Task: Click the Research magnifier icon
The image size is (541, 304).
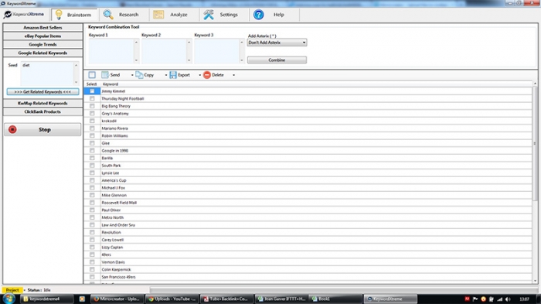Action: 108,15
